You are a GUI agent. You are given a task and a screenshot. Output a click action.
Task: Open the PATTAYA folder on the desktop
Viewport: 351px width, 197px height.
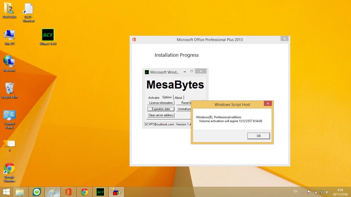[10, 10]
